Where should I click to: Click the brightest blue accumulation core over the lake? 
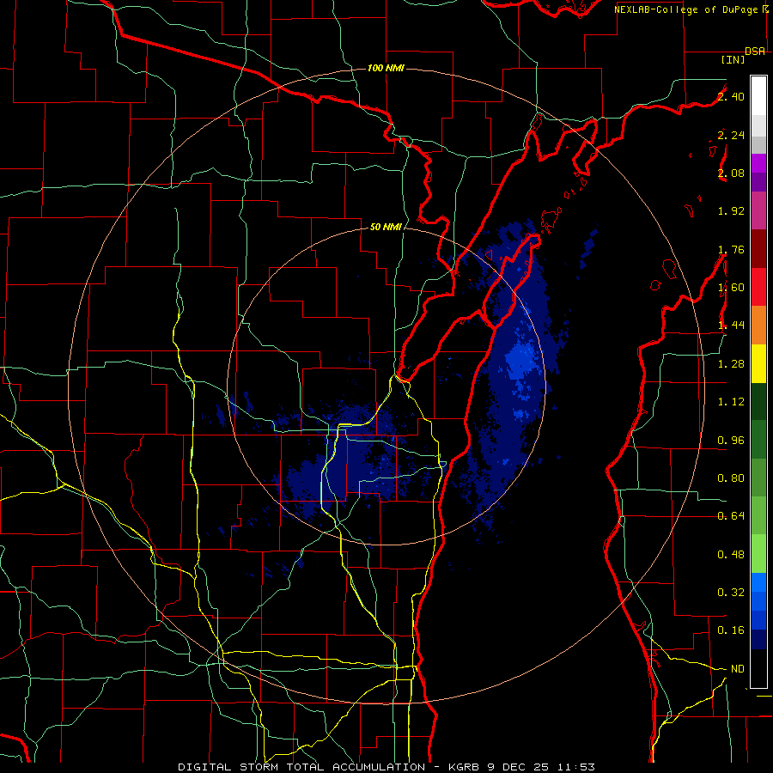[x=520, y=359]
